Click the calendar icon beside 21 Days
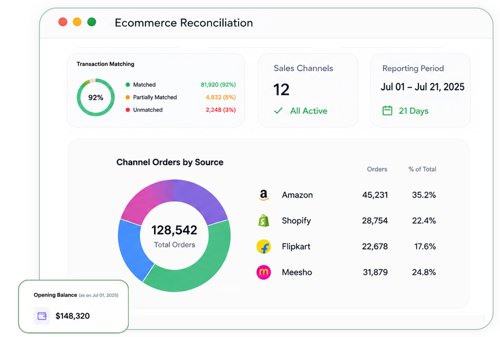This screenshot has height=337, width=500. (x=387, y=111)
